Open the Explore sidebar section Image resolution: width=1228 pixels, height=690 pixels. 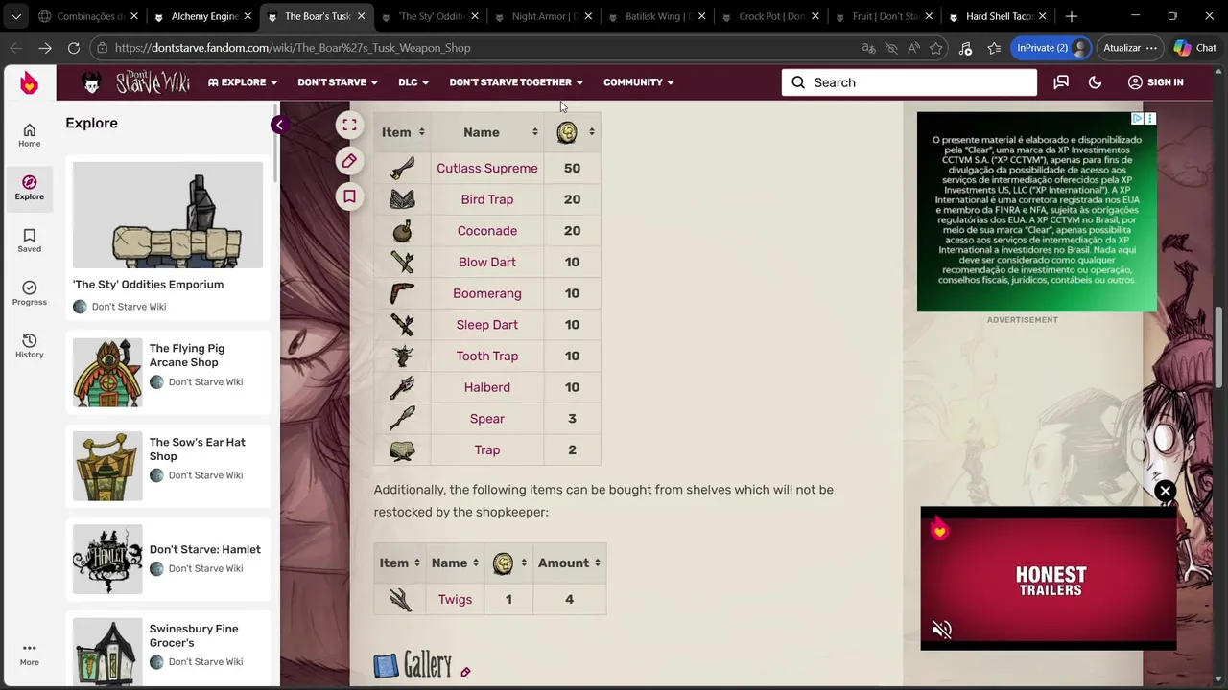point(29,188)
